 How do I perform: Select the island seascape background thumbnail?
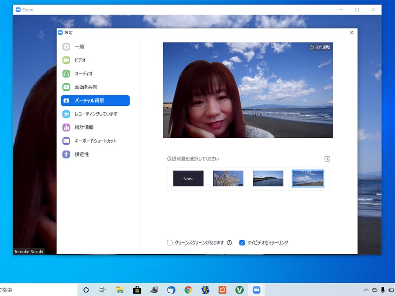pos(268,178)
